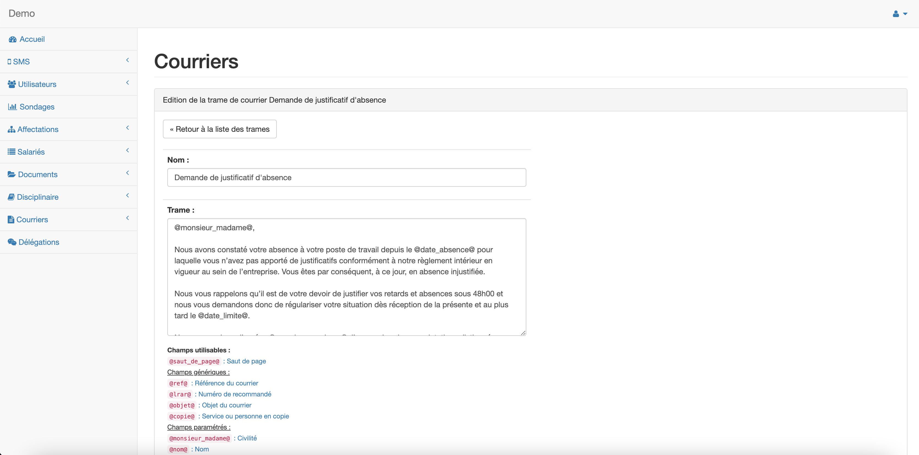
Task: Click the Champs génériques heading
Action: [x=198, y=372]
